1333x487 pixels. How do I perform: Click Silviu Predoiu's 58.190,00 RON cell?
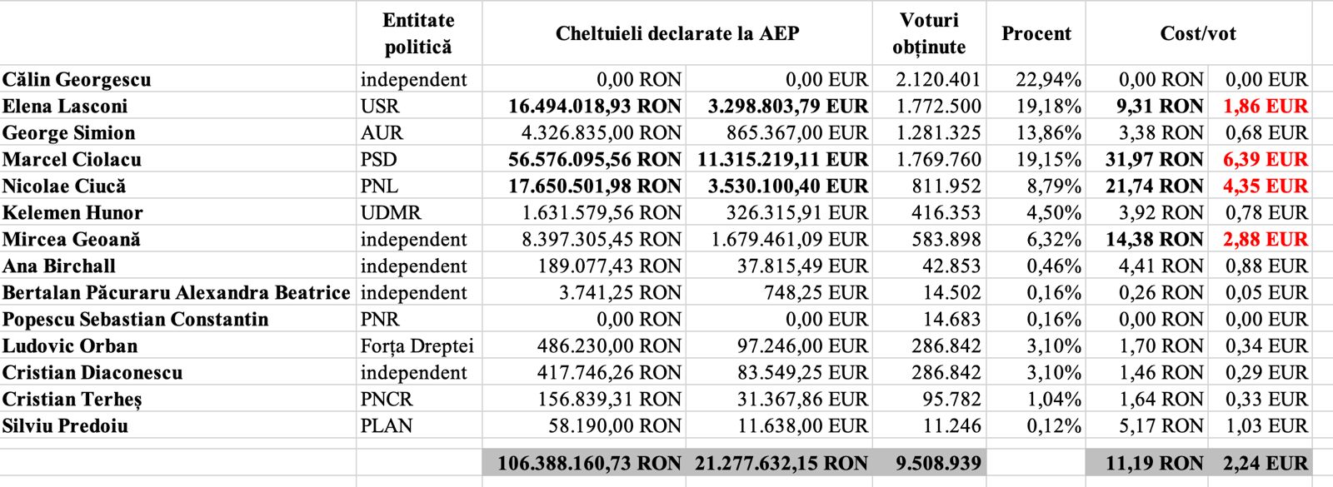click(x=615, y=426)
